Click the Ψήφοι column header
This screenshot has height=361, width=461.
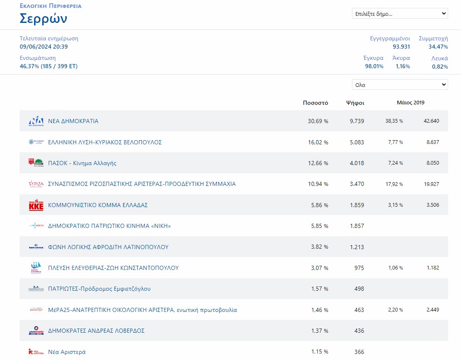tap(355, 103)
